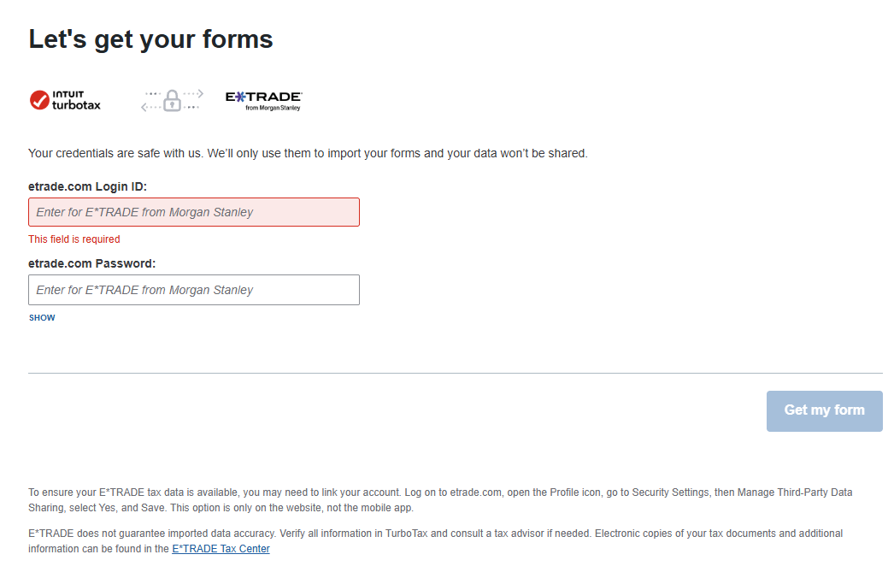Image resolution: width=894 pixels, height=578 pixels.
Task: Click the padlock secure-transfer icon
Action: pos(173,101)
